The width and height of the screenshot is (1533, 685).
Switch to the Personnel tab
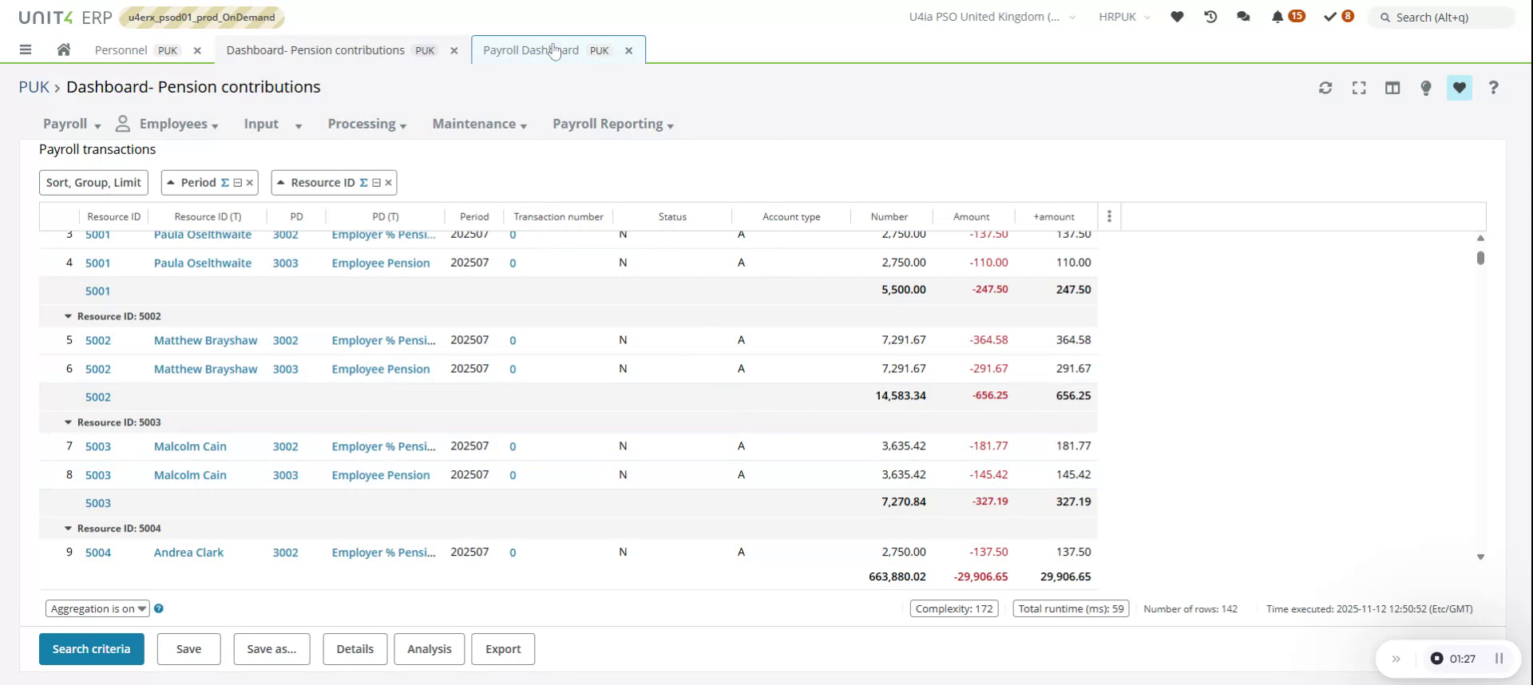pyautogui.click(x=121, y=50)
